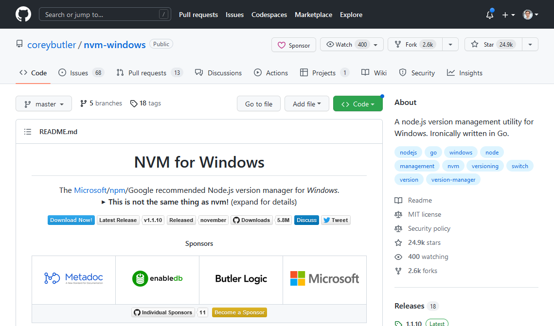
Task: Open the Butler Logic sponsor logo
Action: pyautogui.click(x=241, y=278)
